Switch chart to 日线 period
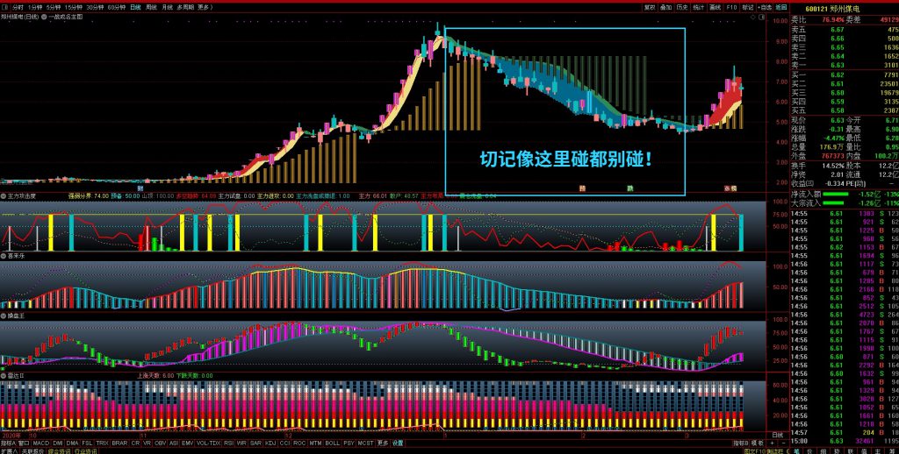This screenshot has width=899, height=454. (x=134, y=6)
